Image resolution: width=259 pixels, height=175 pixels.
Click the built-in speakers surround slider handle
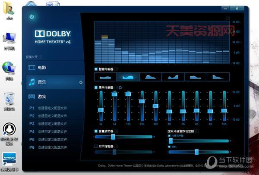point(171,141)
